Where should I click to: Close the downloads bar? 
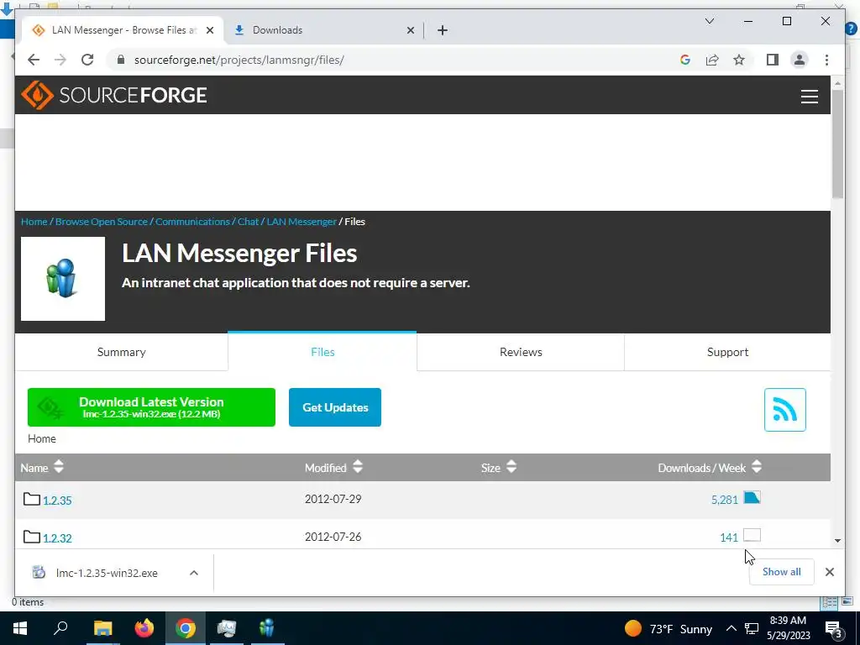829,572
